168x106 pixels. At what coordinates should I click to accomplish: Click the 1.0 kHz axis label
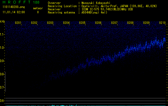[x=2, y=48]
